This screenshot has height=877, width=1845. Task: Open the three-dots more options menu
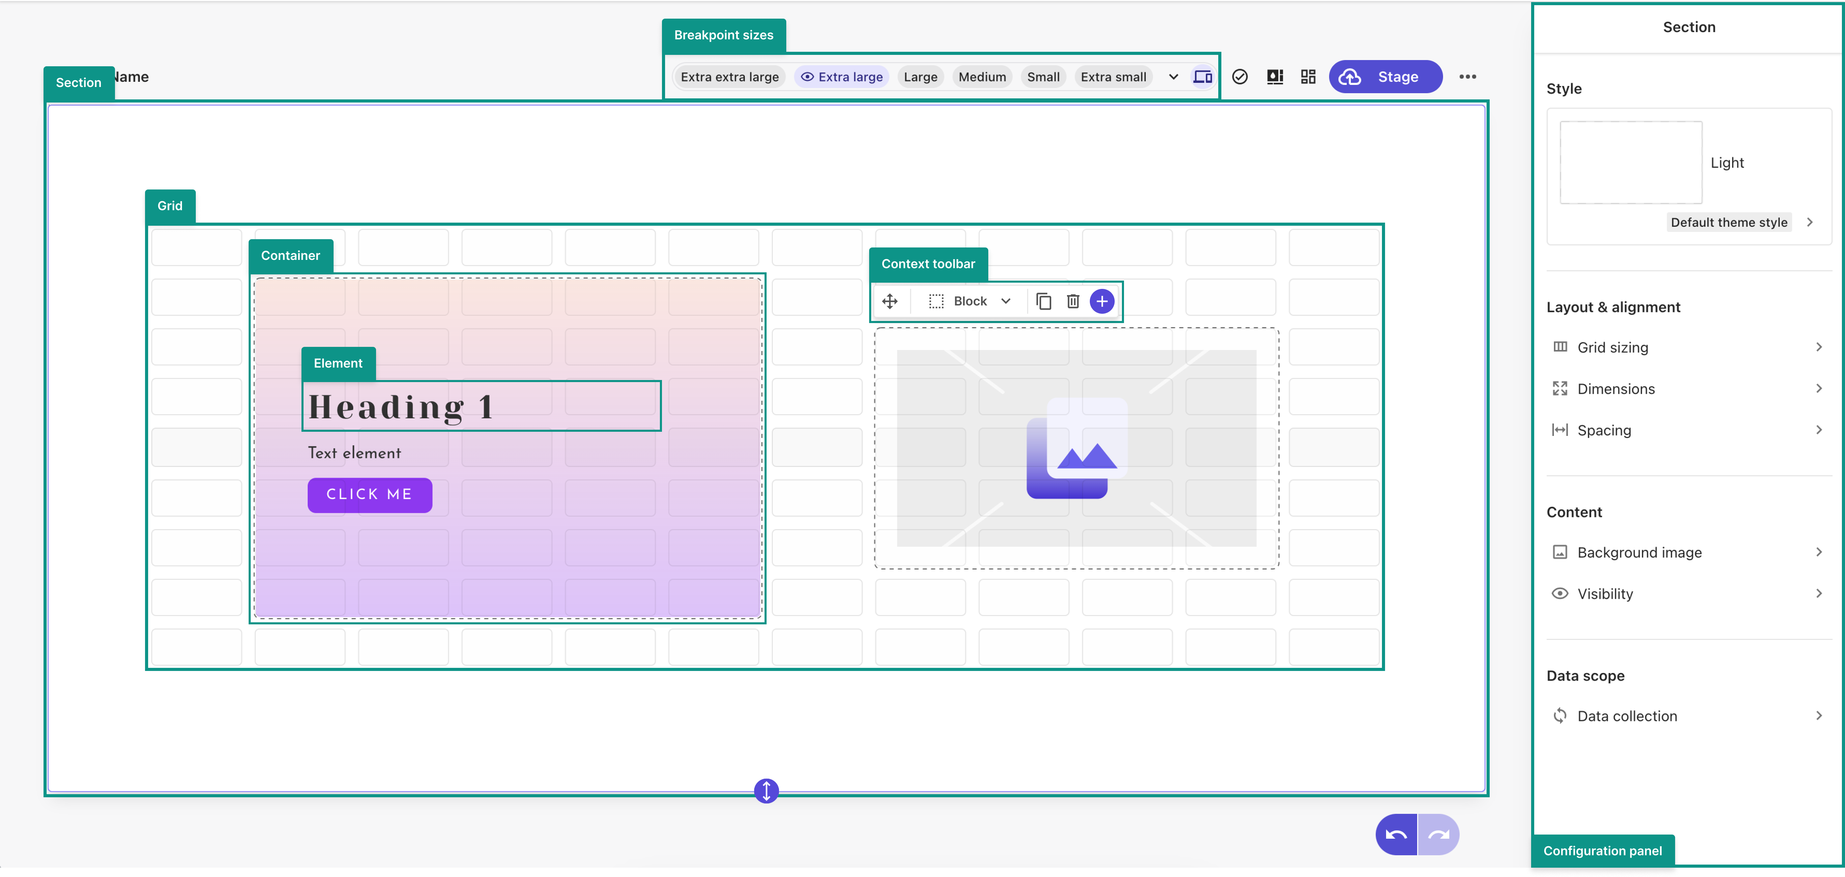(x=1468, y=77)
